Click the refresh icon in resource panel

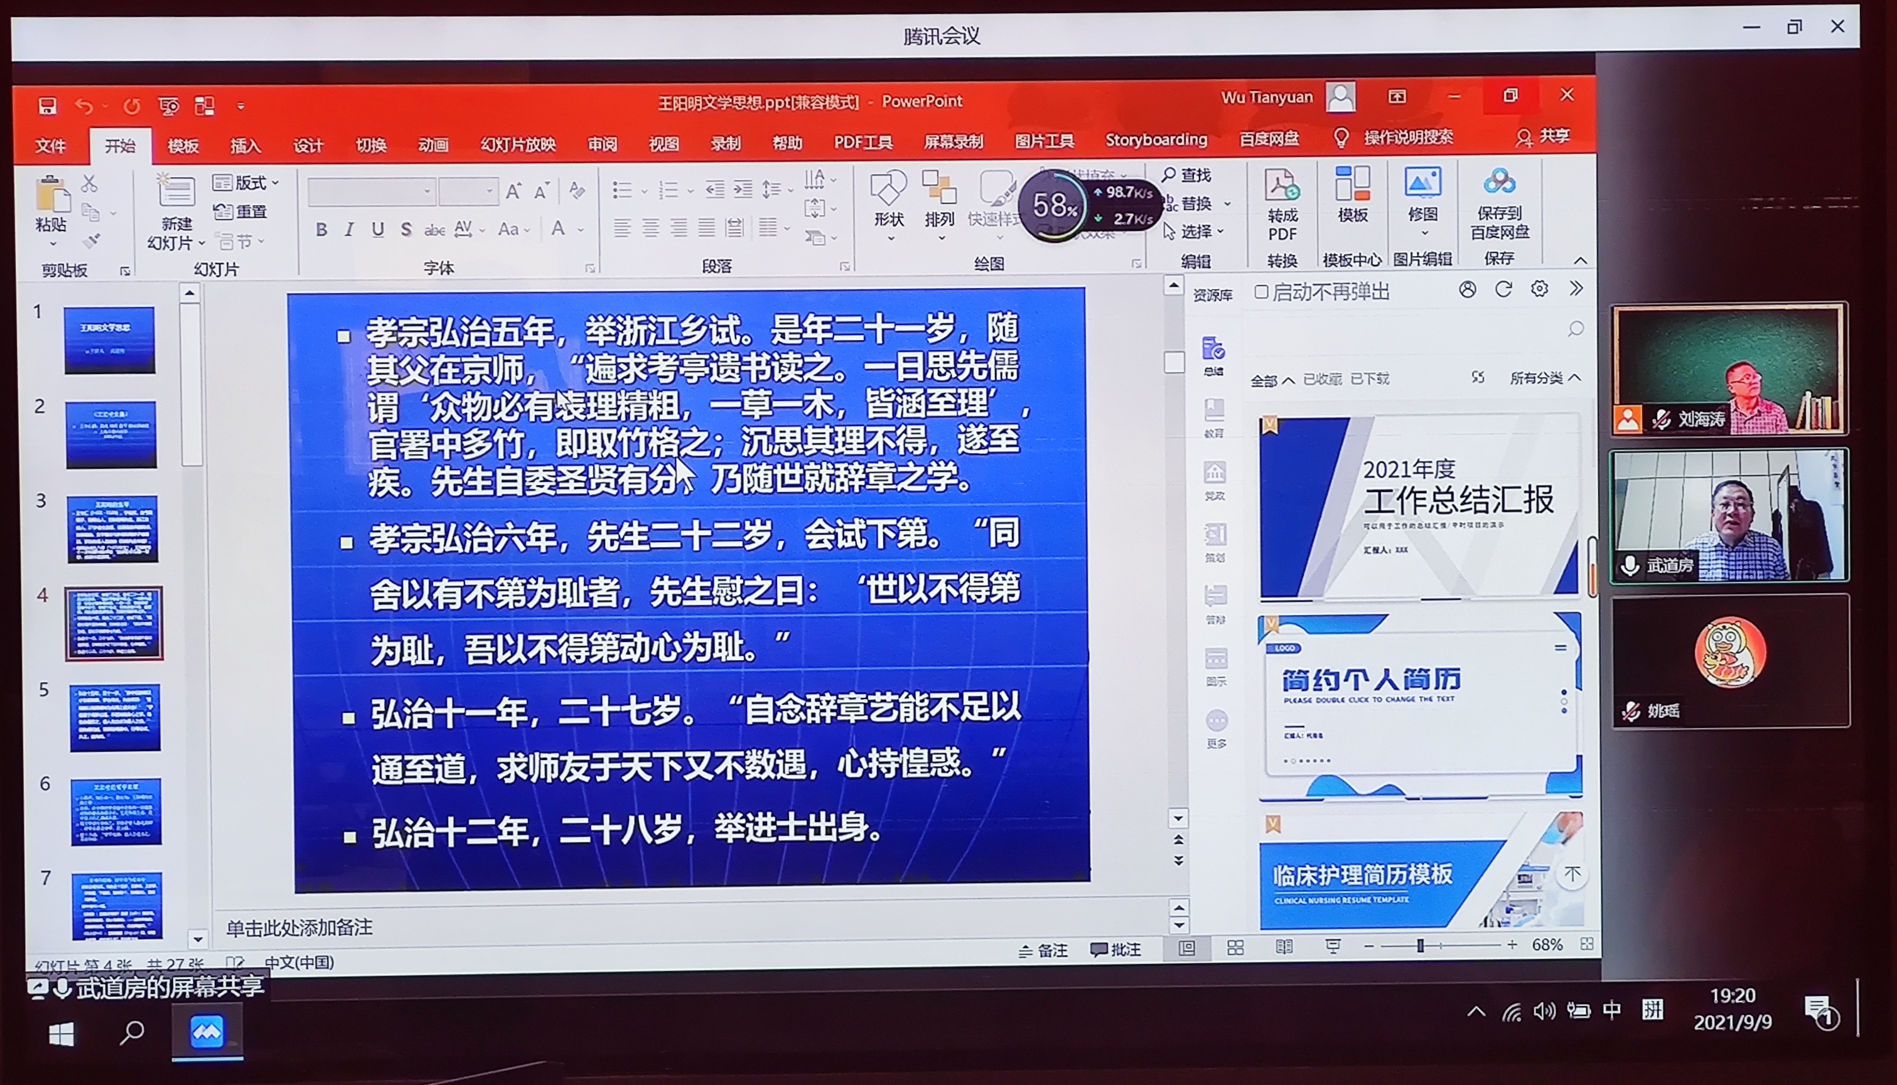point(1503,289)
